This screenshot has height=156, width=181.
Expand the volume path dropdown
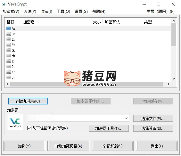click(126, 118)
